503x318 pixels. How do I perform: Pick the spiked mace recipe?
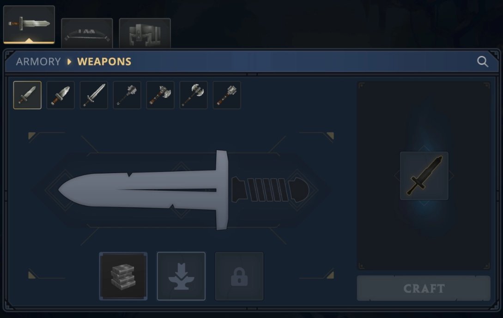pyautogui.click(x=127, y=95)
